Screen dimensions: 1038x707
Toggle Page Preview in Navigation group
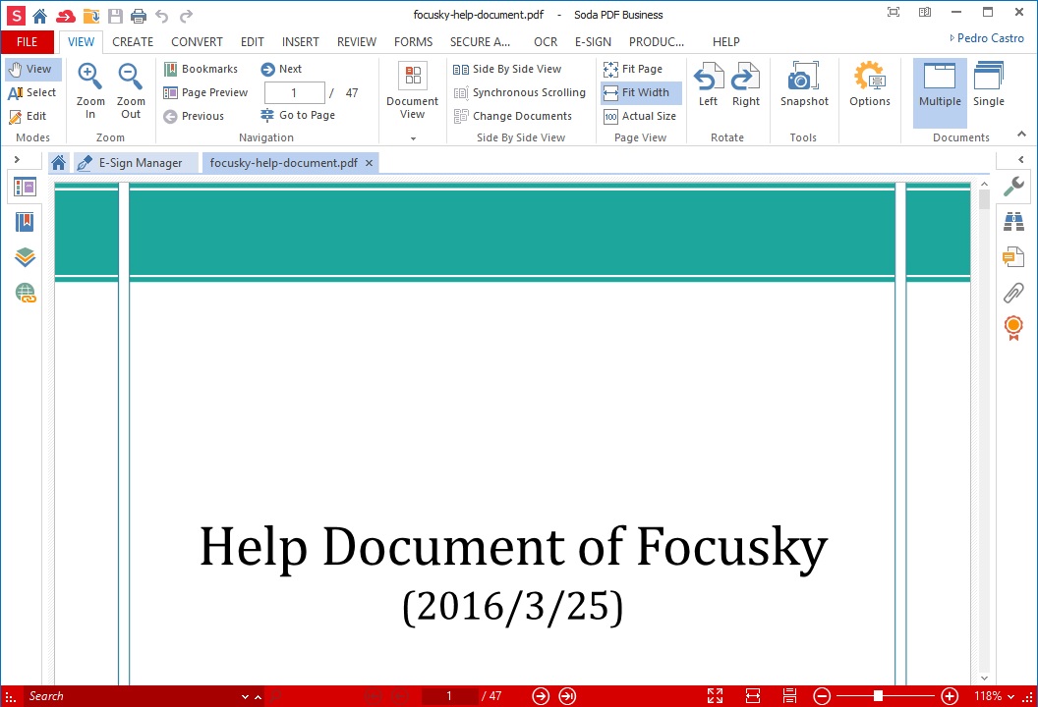click(x=205, y=92)
